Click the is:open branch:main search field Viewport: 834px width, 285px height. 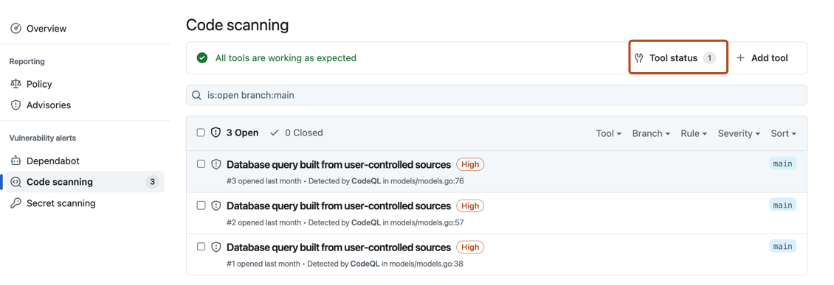[x=496, y=96]
